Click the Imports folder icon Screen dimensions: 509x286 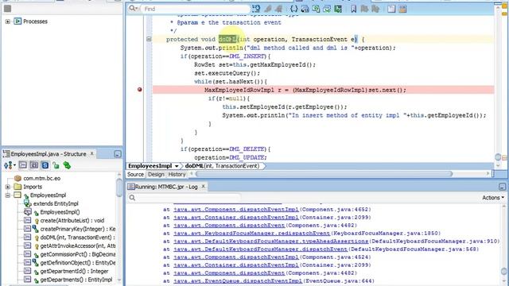click(17, 187)
